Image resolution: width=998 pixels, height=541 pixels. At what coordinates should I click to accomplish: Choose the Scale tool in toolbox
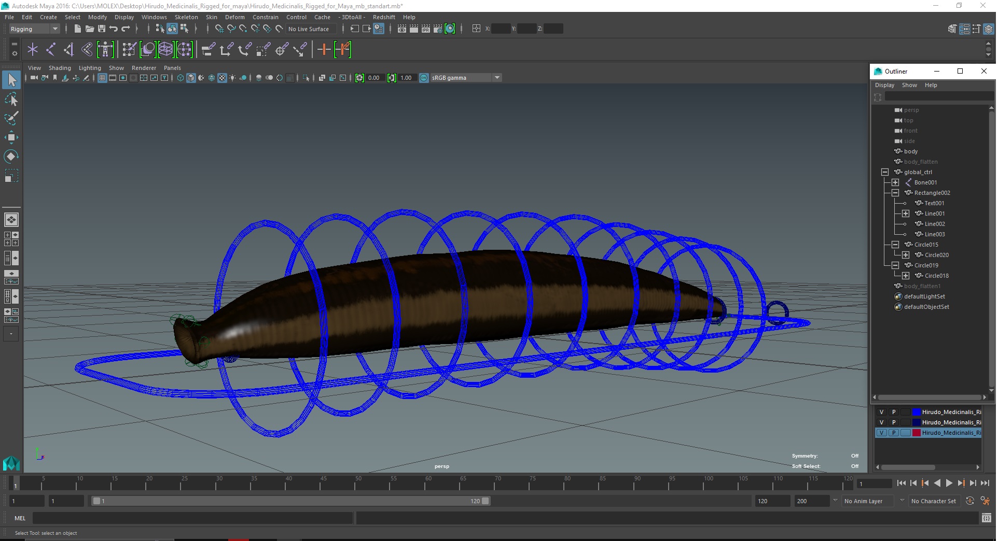tap(11, 176)
